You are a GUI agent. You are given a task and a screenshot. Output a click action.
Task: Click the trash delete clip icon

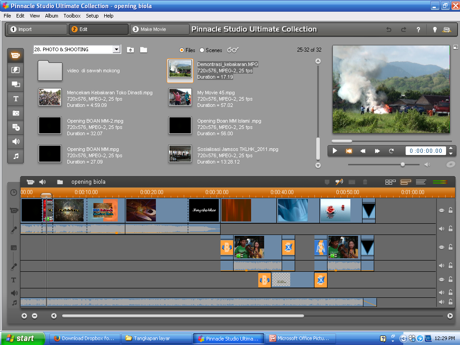click(365, 182)
